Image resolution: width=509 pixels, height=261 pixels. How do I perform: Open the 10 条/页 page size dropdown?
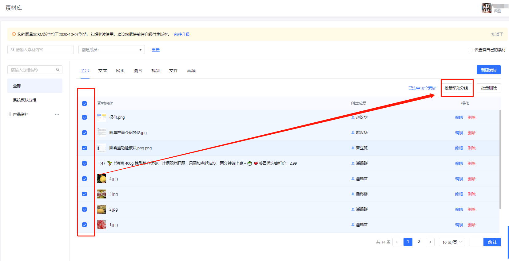(452, 242)
